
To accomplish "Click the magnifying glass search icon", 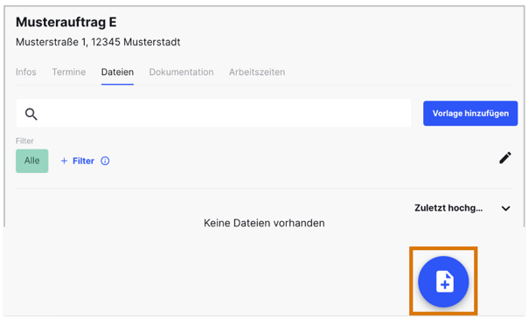I will tap(31, 114).
